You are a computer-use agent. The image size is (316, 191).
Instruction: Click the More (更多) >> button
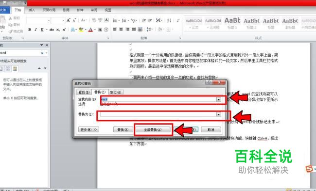(88, 130)
